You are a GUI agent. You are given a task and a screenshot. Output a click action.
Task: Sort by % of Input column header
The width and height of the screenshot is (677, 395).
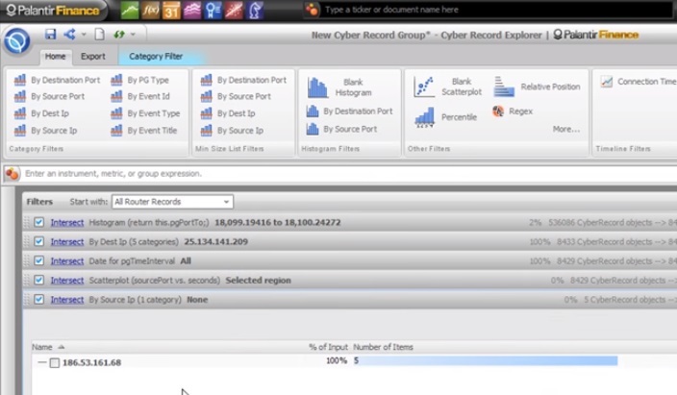[328, 347]
